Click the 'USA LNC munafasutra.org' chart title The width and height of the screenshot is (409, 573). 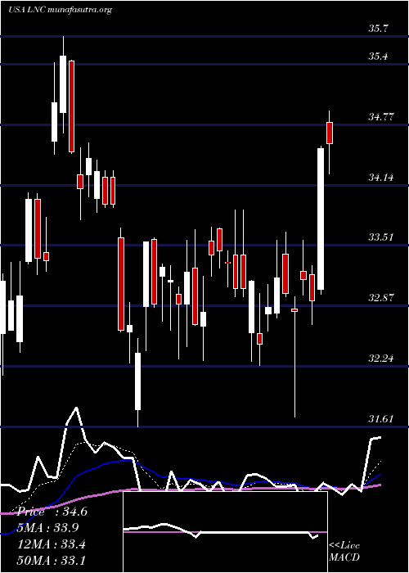coord(60,10)
